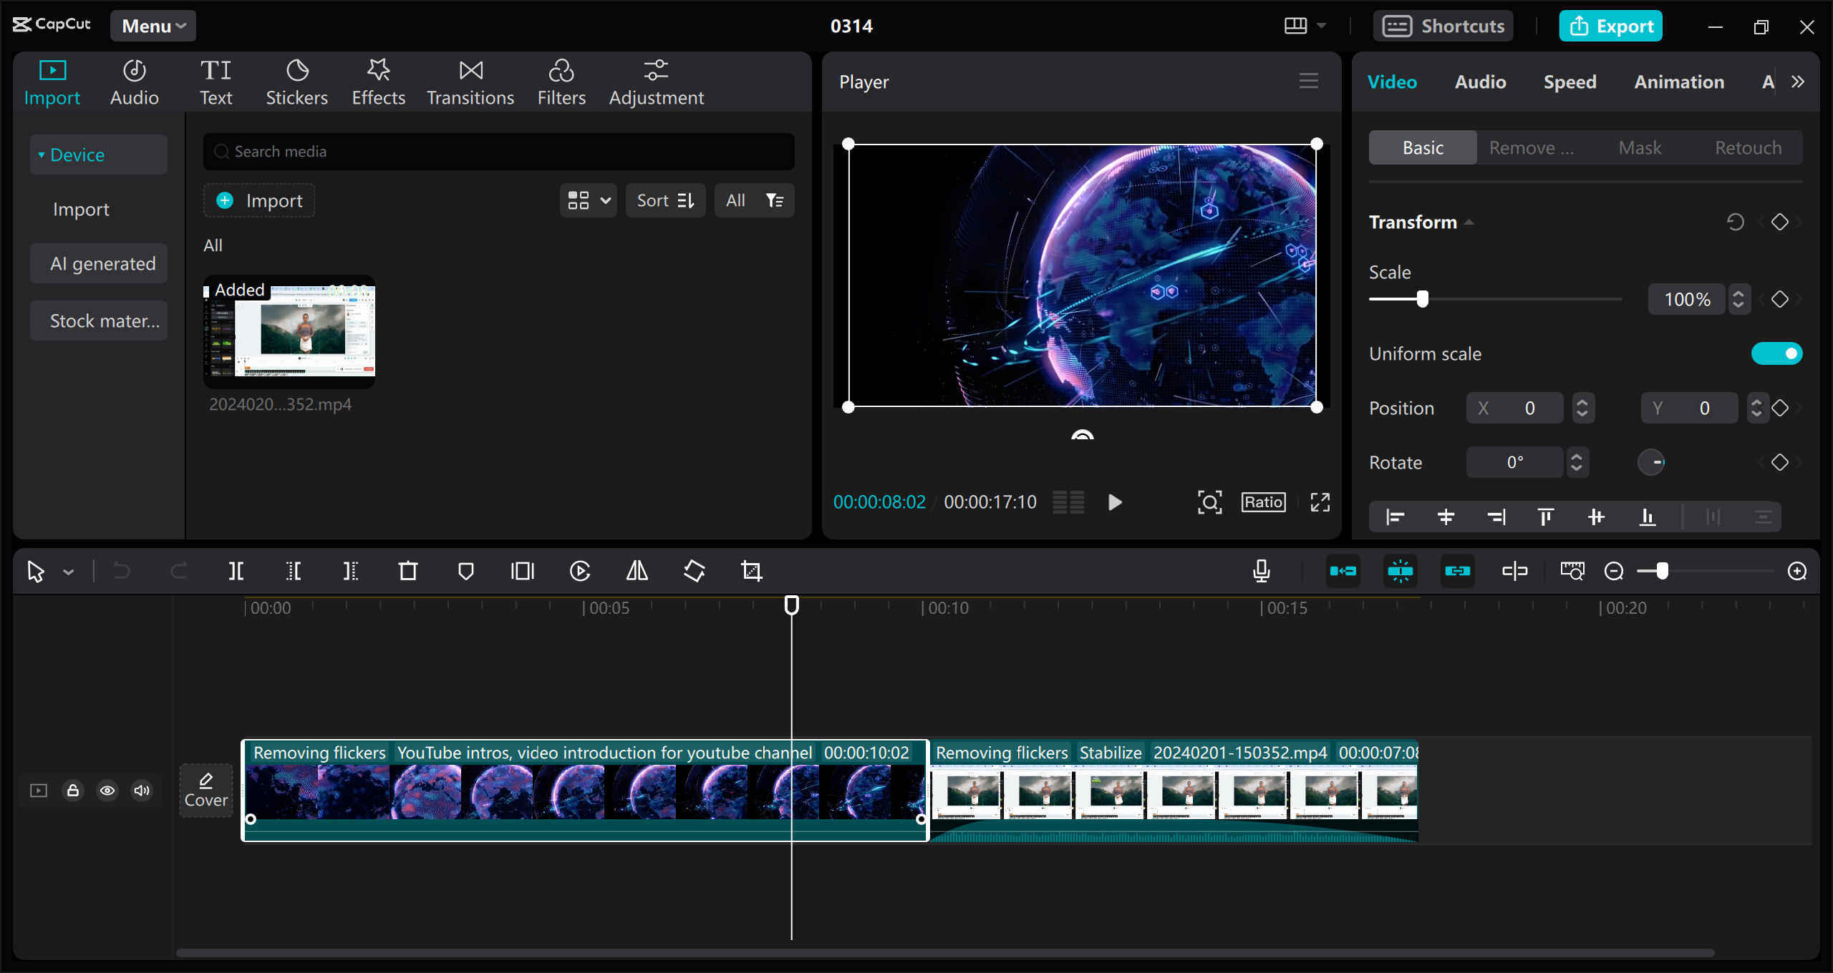This screenshot has width=1833, height=973.
Task: Collapse the Transform section
Action: [1468, 222]
